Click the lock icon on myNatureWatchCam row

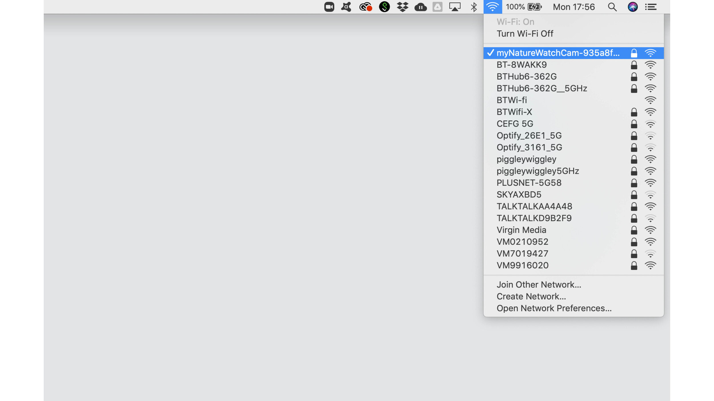[634, 53]
